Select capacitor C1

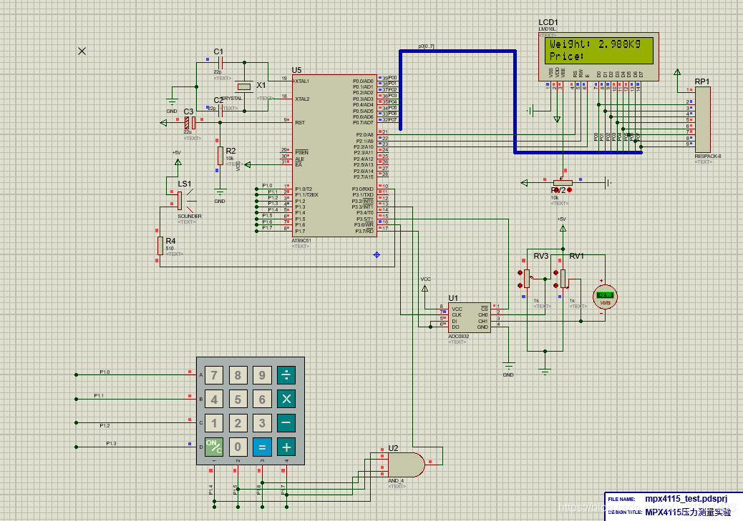click(220, 62)
